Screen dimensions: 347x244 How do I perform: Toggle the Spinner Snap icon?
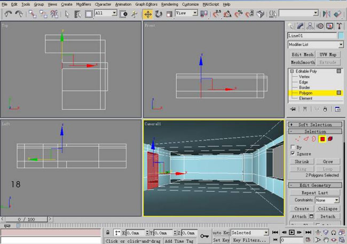coord(249,14)
